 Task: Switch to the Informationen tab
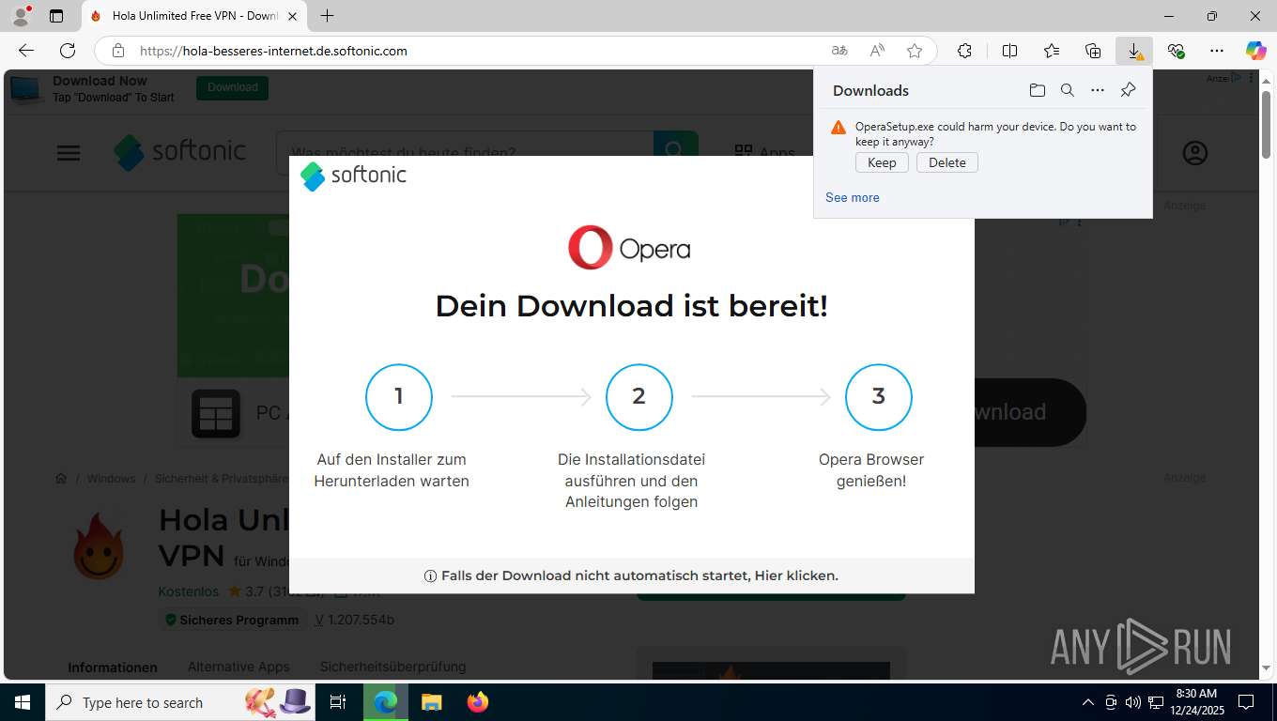tap(113, 667)
